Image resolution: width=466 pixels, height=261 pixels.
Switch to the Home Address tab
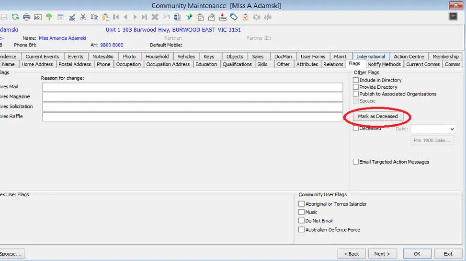(37, 64)
